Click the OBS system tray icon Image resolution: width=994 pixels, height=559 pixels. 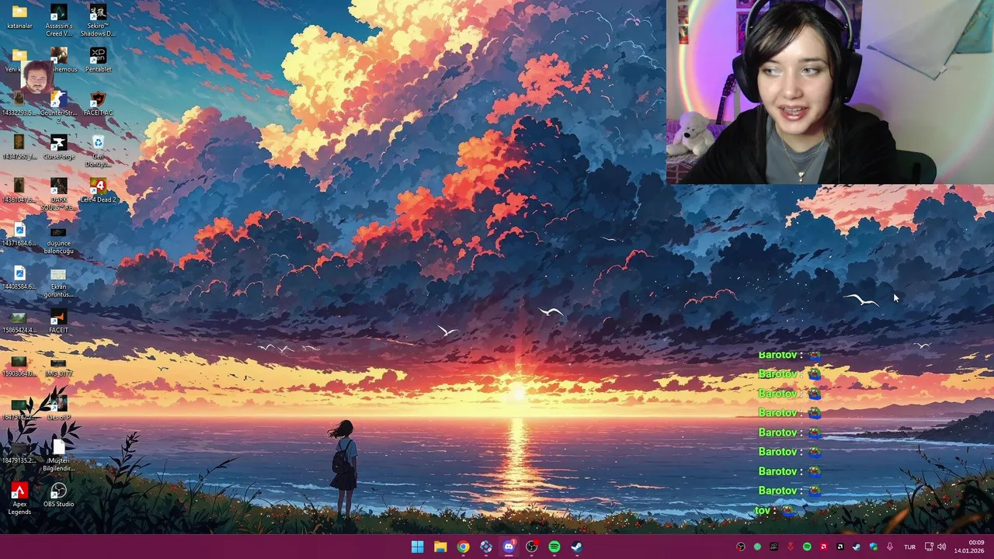tap(740, 547)
